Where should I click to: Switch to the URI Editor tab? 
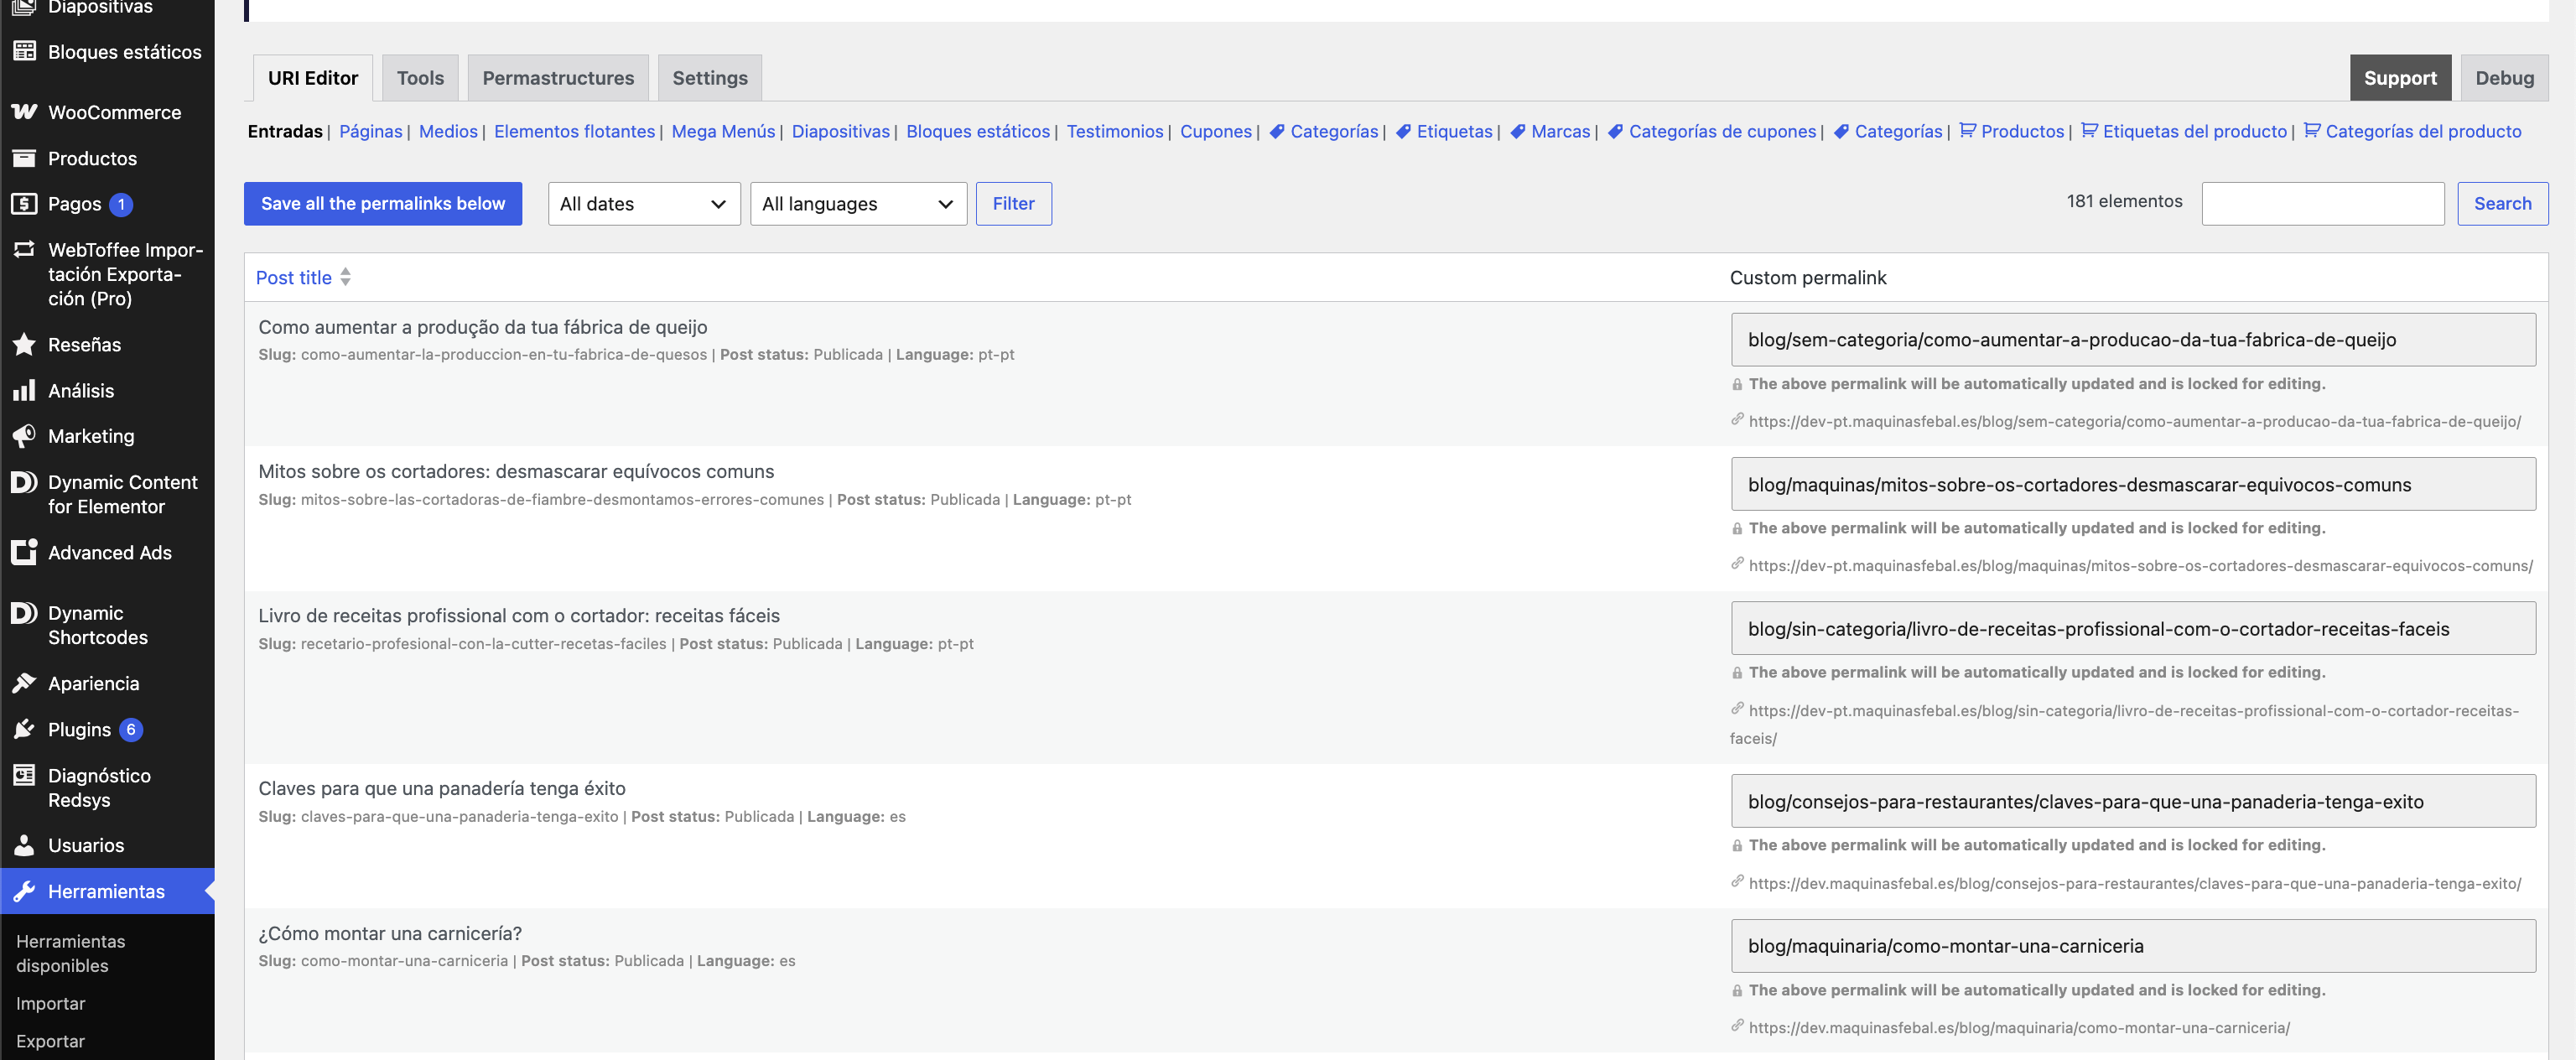pyautogui.click(x=312, y=78)
